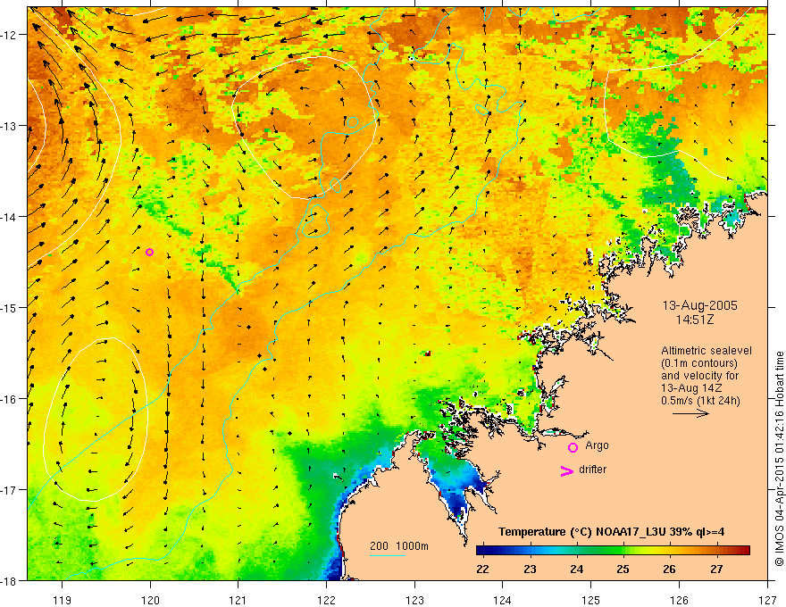Click the longitude axis label 124

(x=503, y=600)
